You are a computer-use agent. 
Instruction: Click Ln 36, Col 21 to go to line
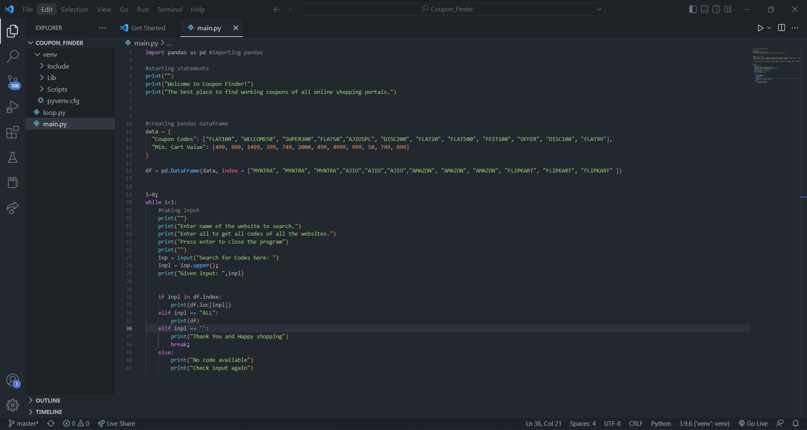coord(543,424)
